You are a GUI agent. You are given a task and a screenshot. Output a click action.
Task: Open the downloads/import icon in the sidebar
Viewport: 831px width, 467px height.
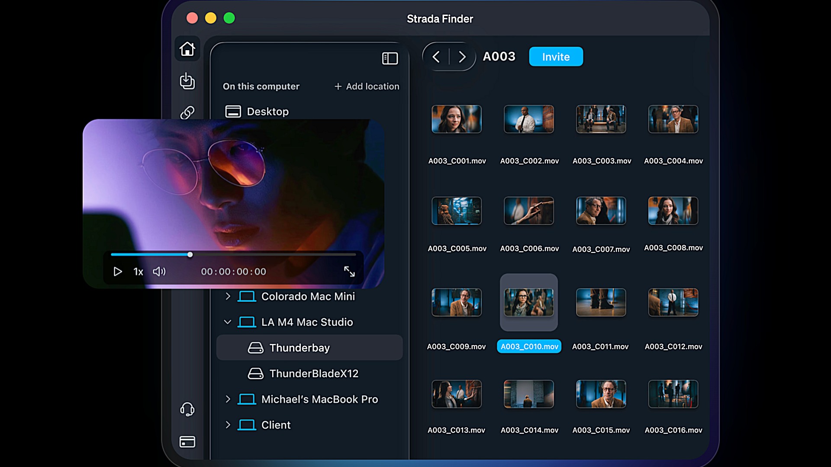(x=187, y=81)
